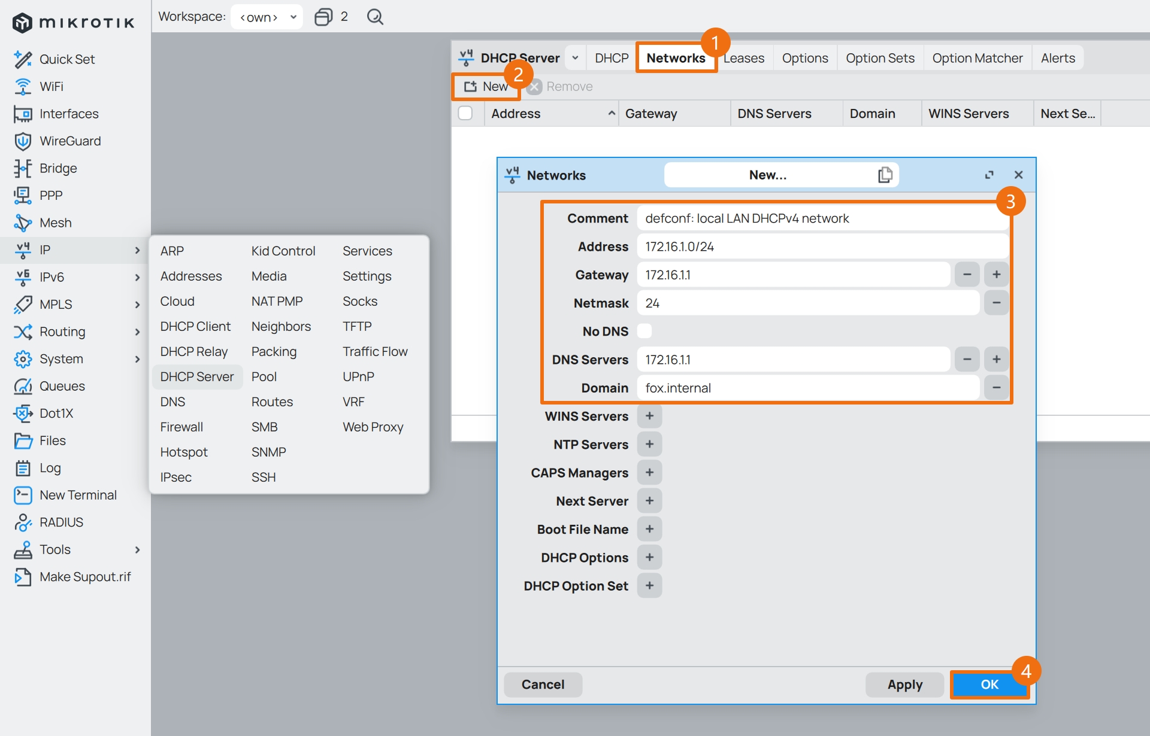Open the Log section

tap(50, 468)
